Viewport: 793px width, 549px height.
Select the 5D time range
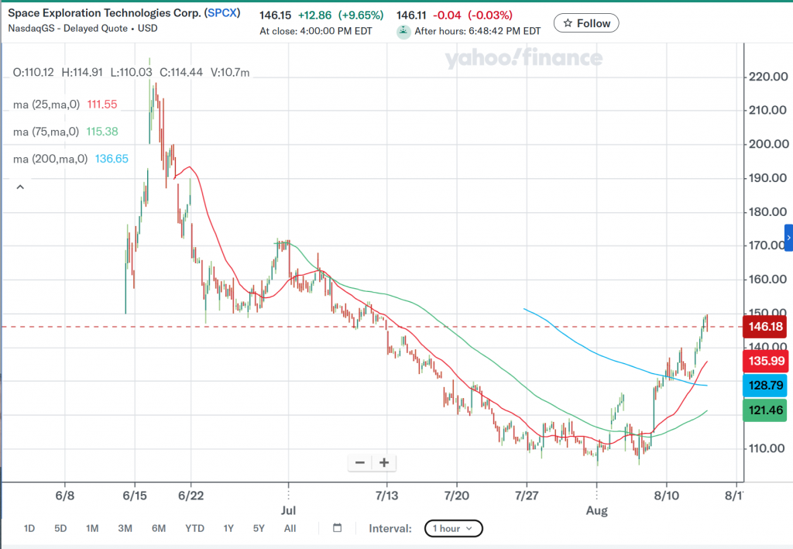point(60,528)
